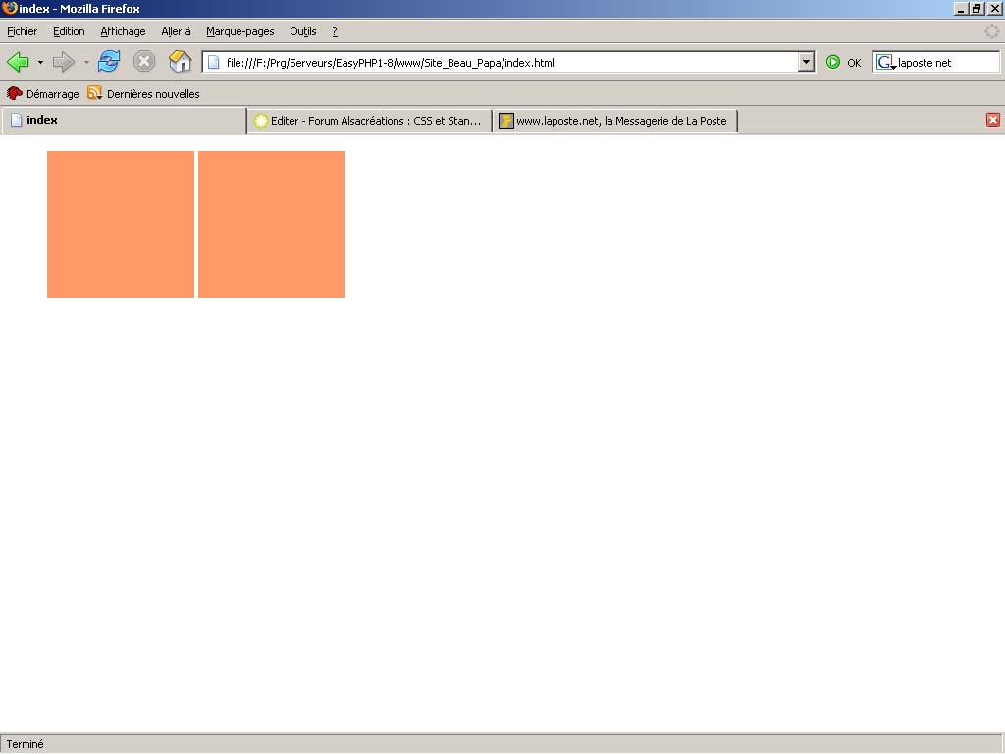Open the Google search engine selector

(885, 63)
